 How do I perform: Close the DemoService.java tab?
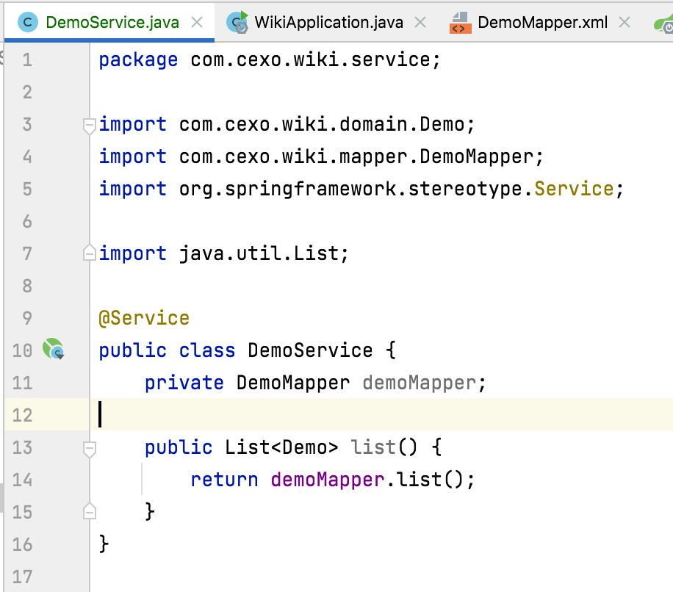tap(197, 22)
